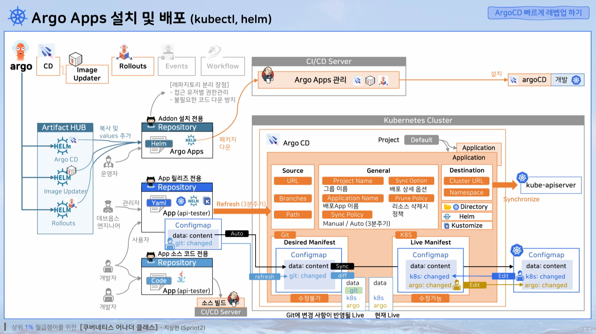
Task: Click the 데브옵스 엔지니어 person icon
Action: point(108,206)
